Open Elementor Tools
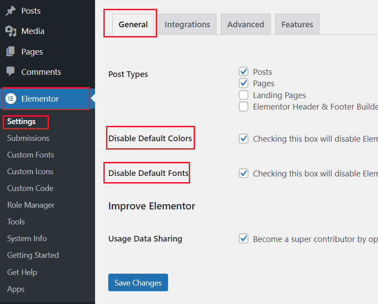 (x=16, y=222)
